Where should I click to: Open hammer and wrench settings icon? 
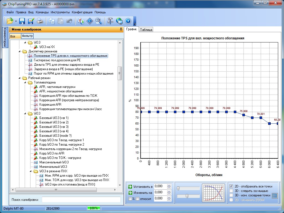pyautogui.click(x=110, y=21)
